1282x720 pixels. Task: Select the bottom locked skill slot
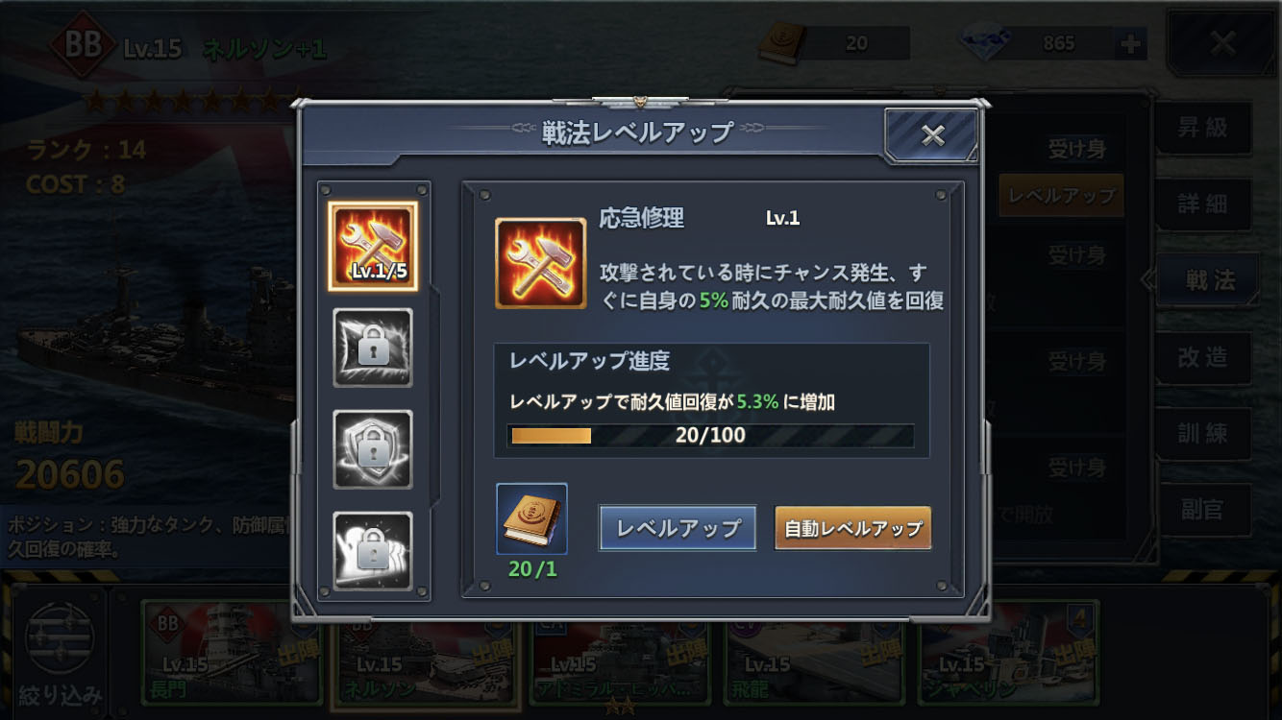pos(373,551)
